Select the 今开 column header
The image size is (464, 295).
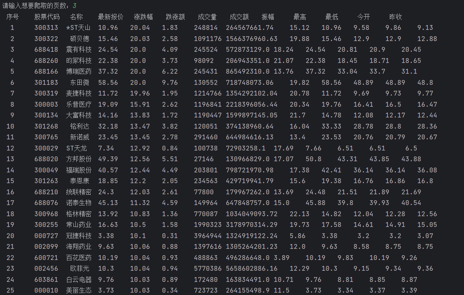coord(364,17)
